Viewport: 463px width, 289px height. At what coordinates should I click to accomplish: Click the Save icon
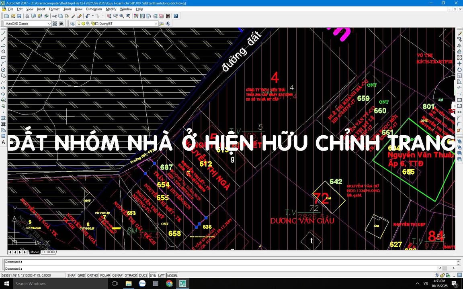(19, 16)
